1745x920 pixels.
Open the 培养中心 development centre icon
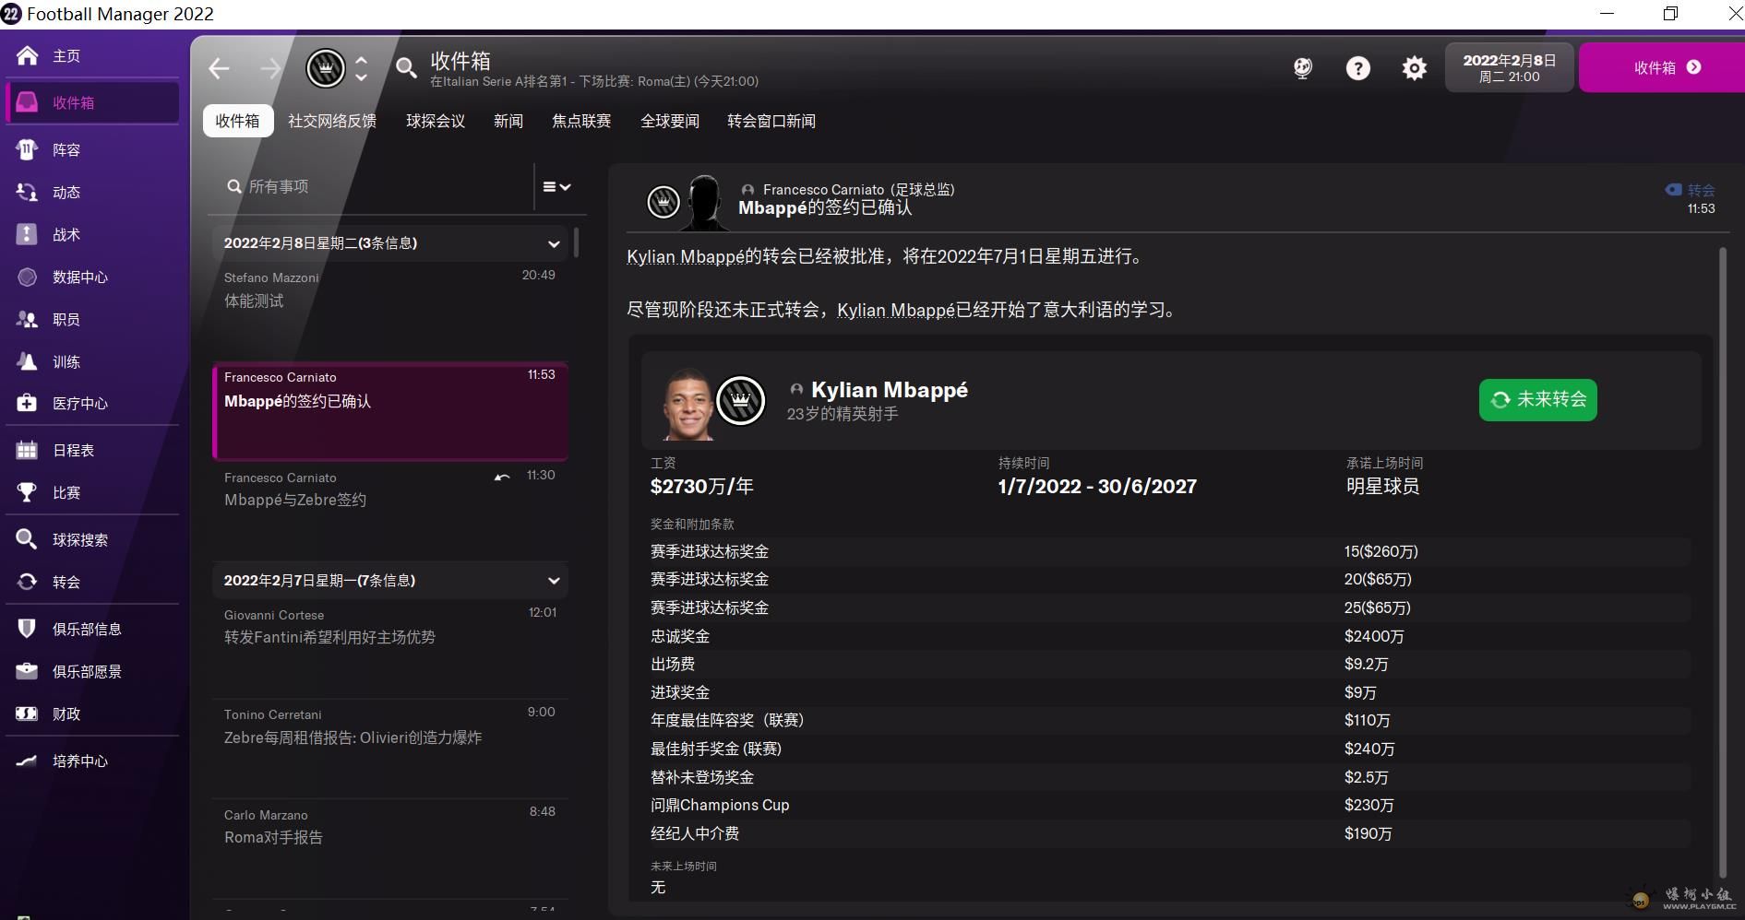pyautogui.click(x=28, y=761)
